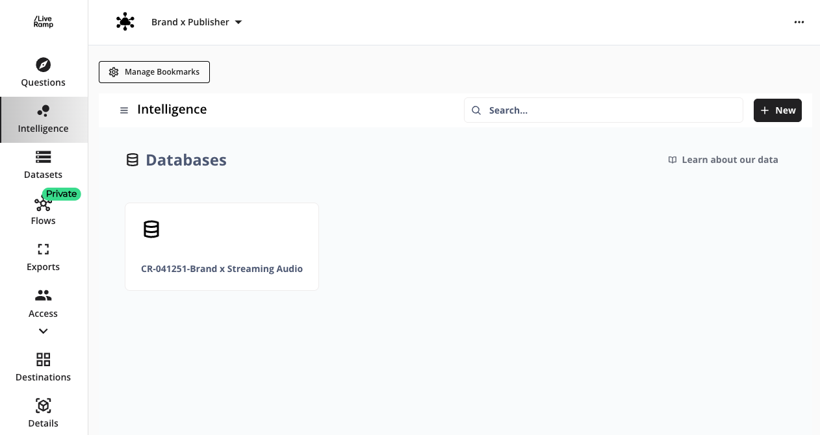Toggle the Intelligence hamburger menu

124,110
